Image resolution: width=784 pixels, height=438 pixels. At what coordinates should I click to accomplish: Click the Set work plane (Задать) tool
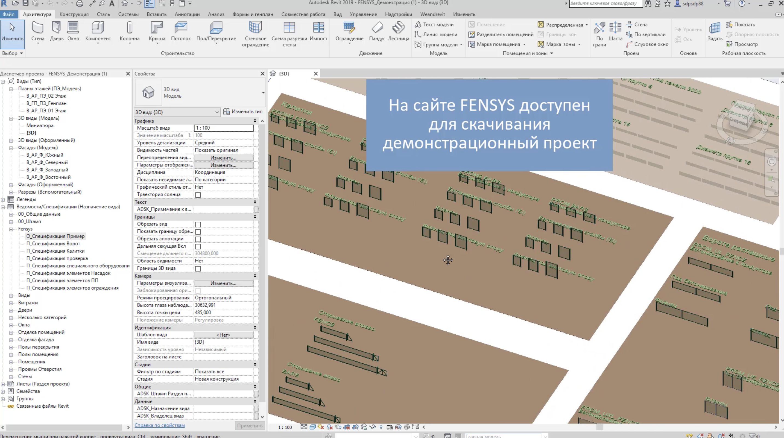click(x=715, y=31)
